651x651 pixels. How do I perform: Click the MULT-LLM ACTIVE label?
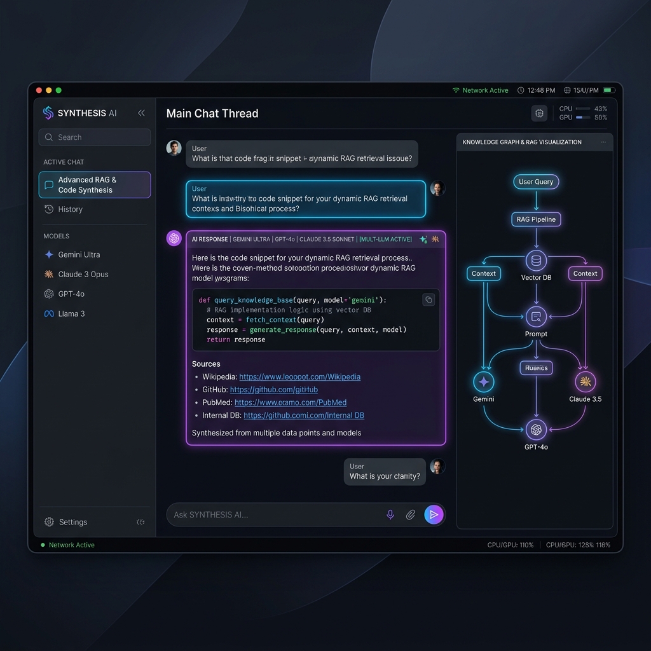(x=386, y=239)
